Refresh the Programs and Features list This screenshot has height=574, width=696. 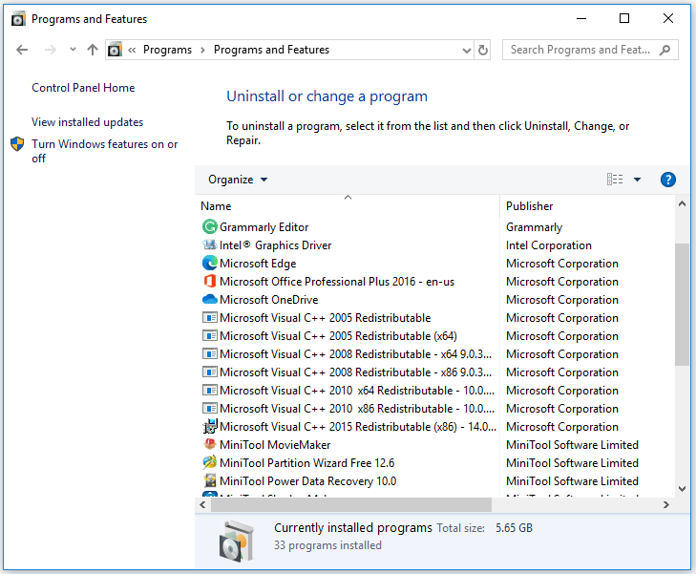coord(483,50)
